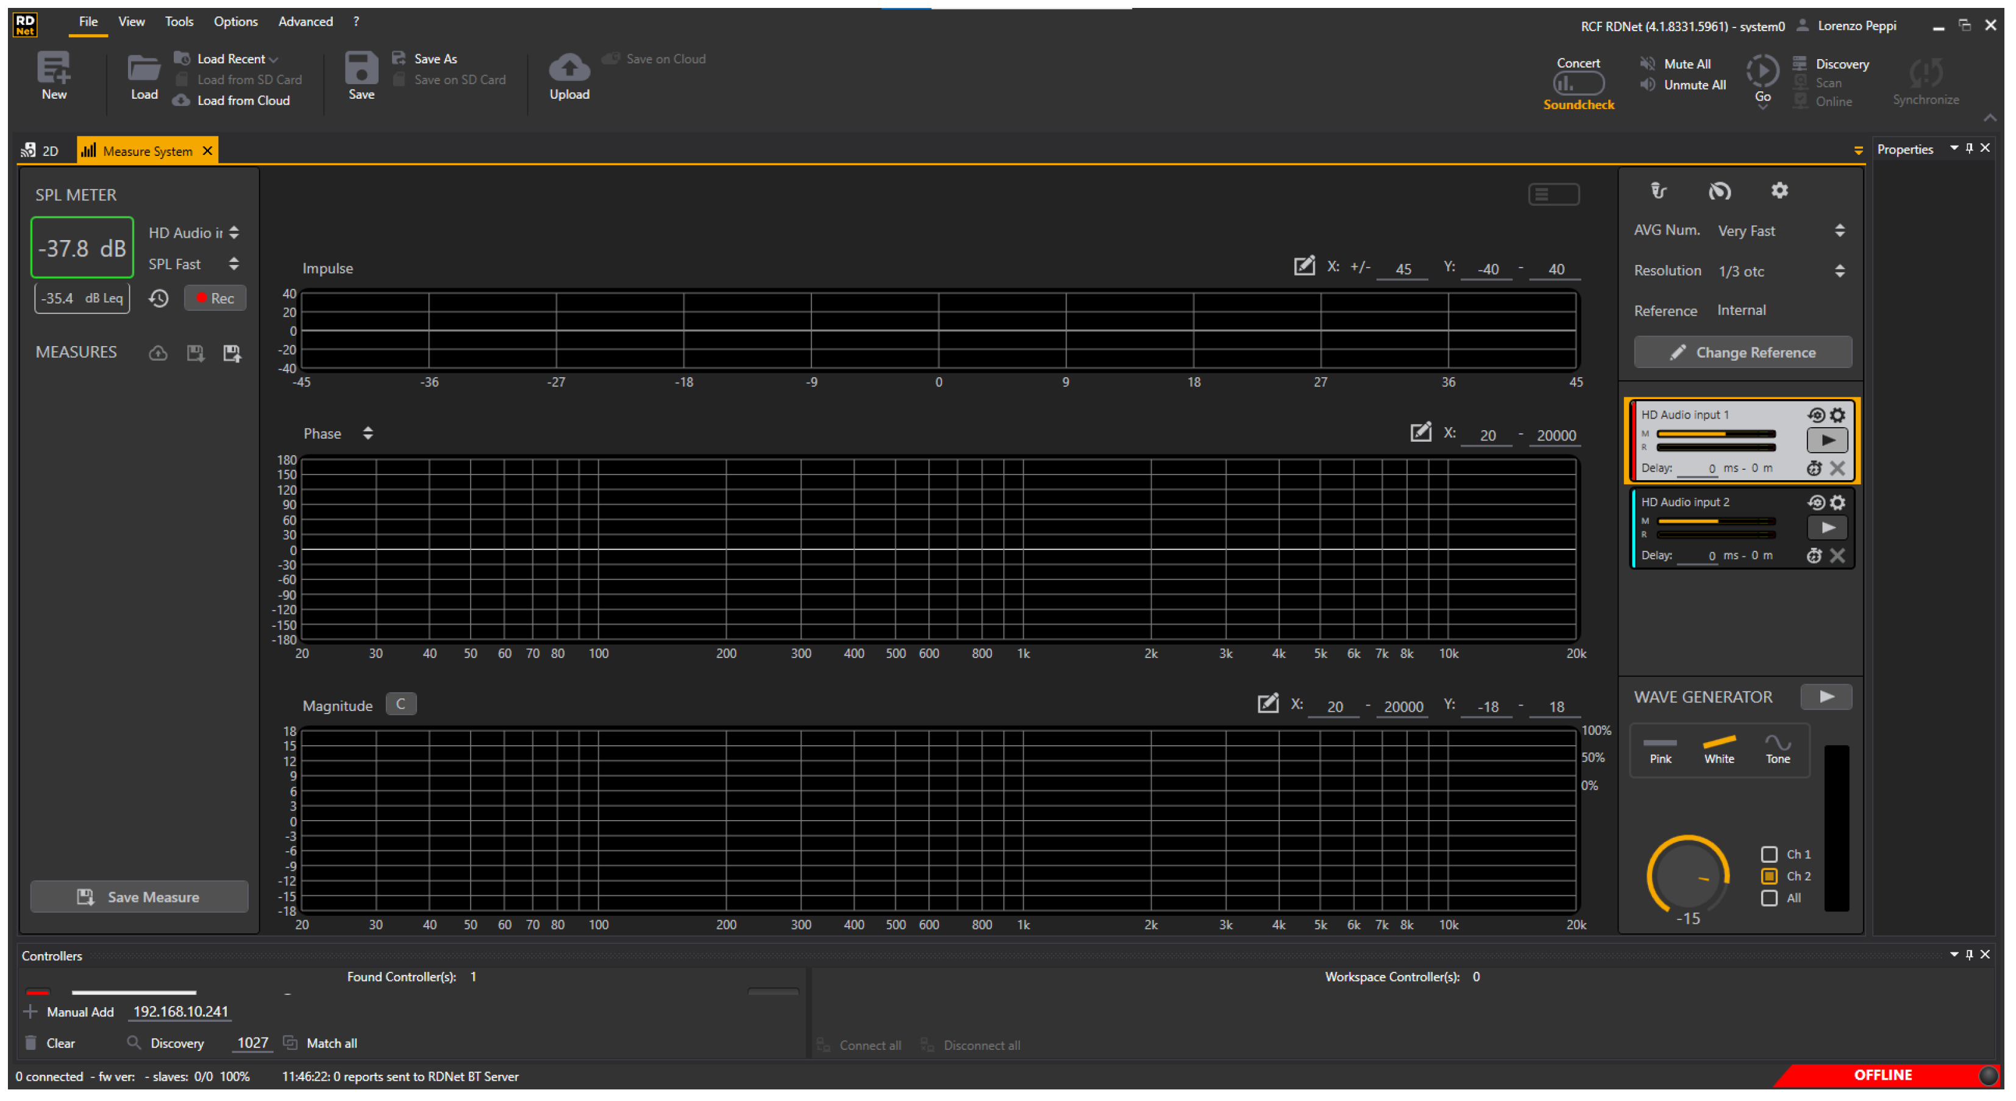
Task: Open the AVG Num. Very Fast dropdown
Action: point(1839,231)
